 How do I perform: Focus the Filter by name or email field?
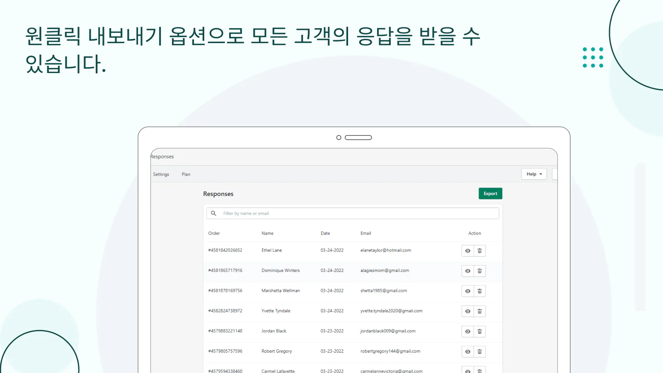[x=353, y=213]
